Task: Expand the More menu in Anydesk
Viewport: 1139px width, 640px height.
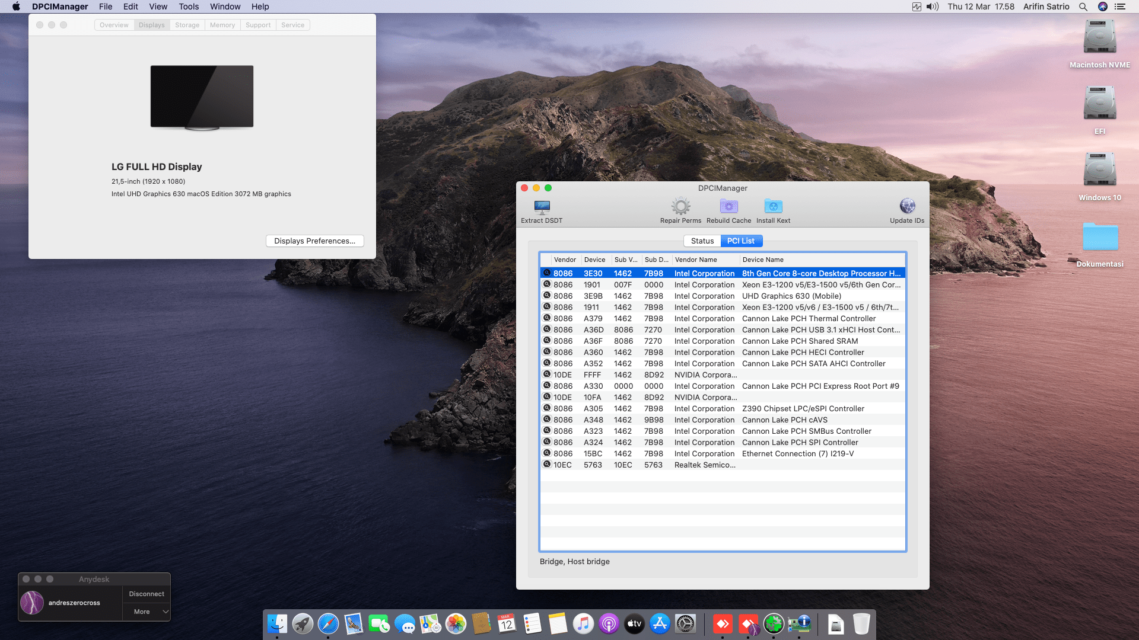Action: [x=147, y=612]
